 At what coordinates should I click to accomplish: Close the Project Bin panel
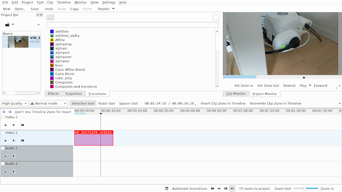[x=41, y=15]
